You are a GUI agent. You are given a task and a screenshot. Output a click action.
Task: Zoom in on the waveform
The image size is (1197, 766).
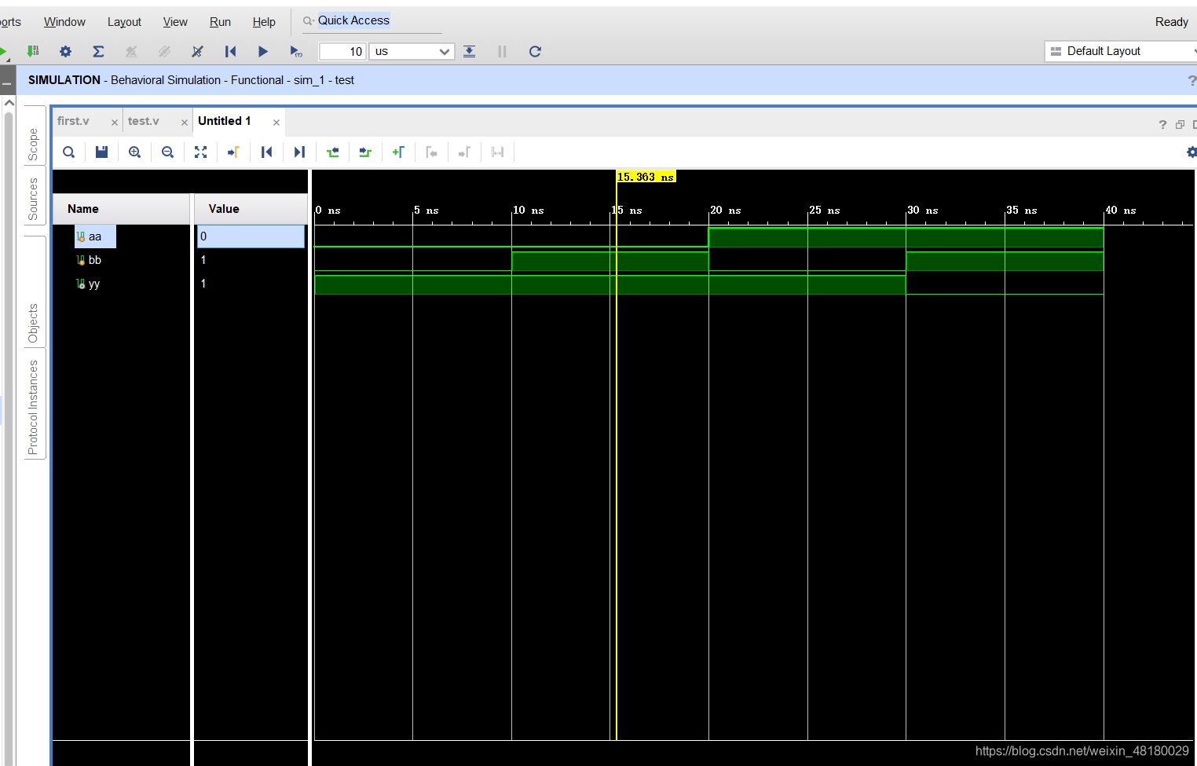[x=134, y=152]
